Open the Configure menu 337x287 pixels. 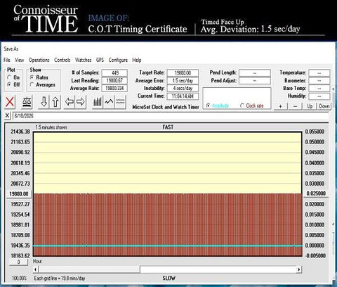[x=118, y=60]
